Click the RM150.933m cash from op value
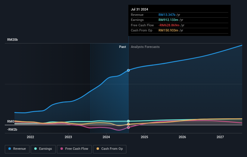 [168, 31]
